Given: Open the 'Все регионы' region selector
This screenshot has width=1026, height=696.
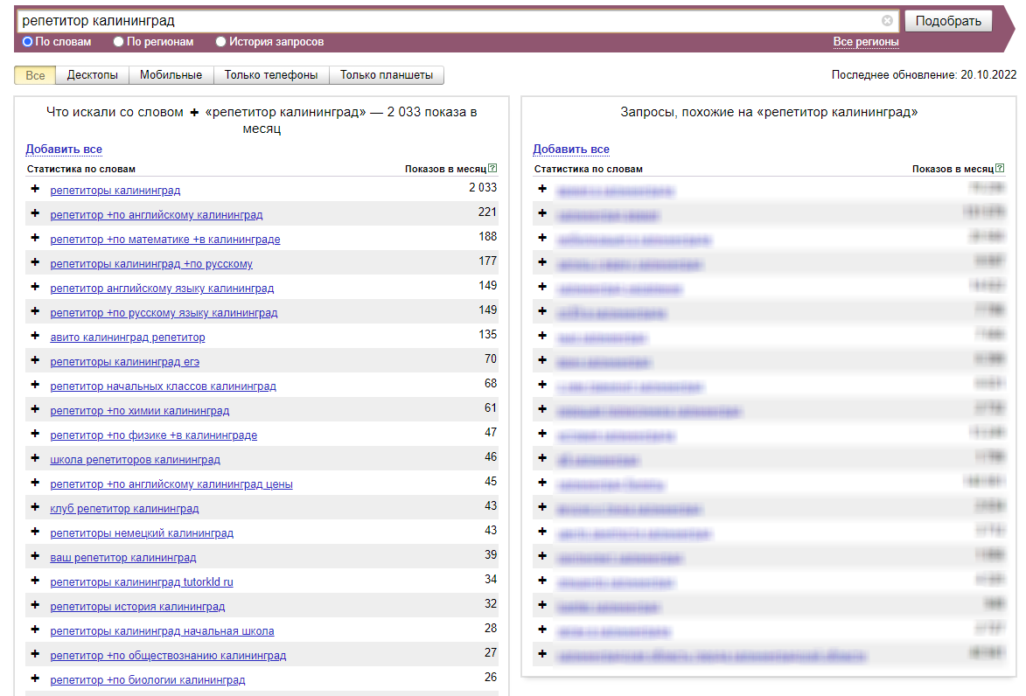Looking at the screenshot, I should click(x=865, y=42).
